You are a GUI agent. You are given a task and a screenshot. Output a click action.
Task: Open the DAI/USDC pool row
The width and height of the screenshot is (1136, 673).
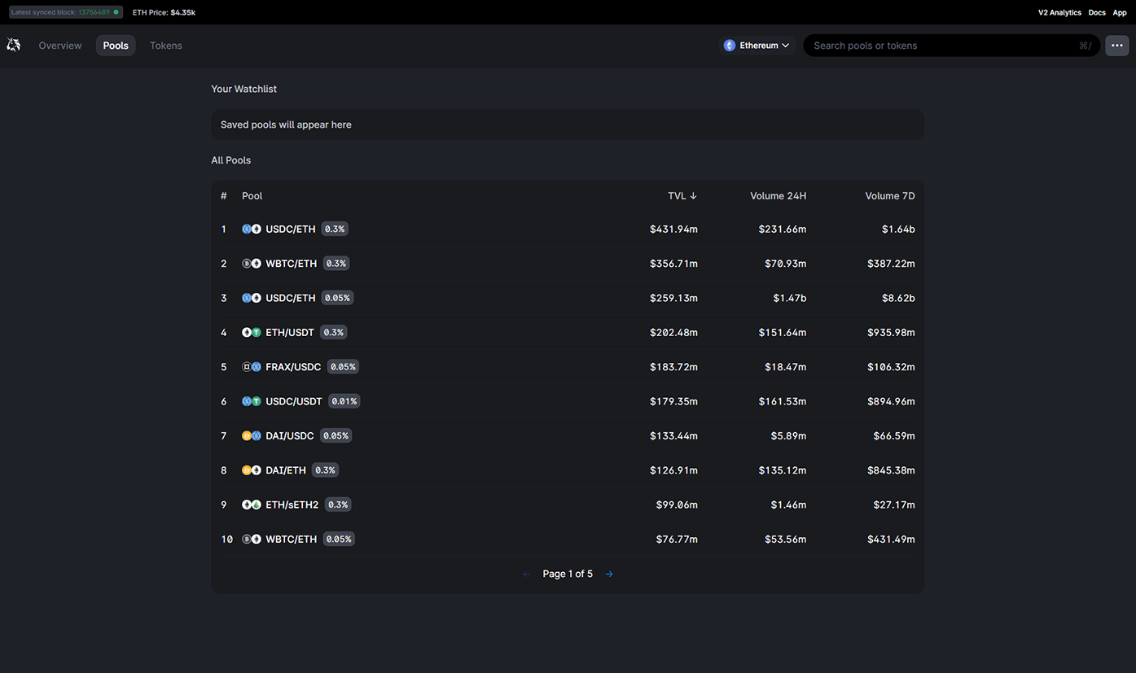click(568, 436)
